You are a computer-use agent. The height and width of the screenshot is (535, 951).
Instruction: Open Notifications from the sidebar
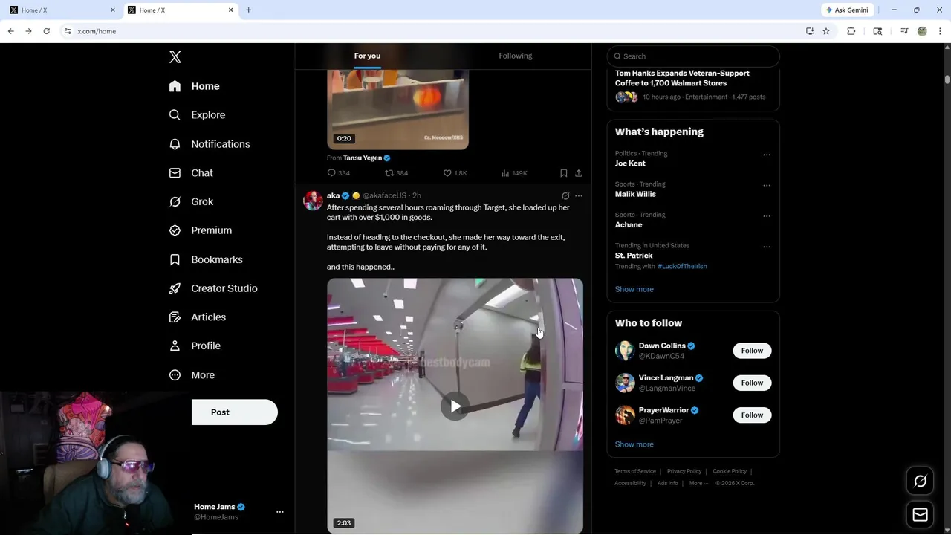[209, 144]
